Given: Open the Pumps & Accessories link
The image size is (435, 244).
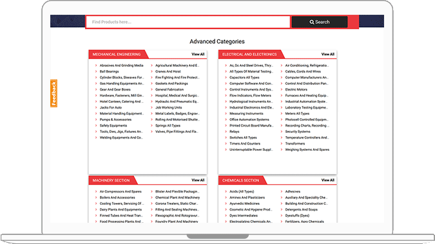Looking at the screenshot, I should tap(115, 119).
